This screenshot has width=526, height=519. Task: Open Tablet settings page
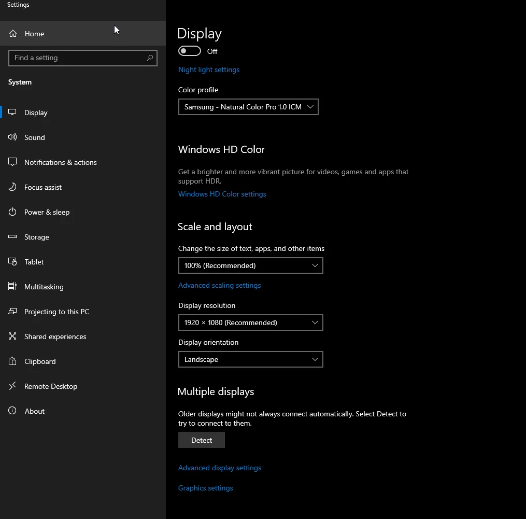tap(83, 262)
